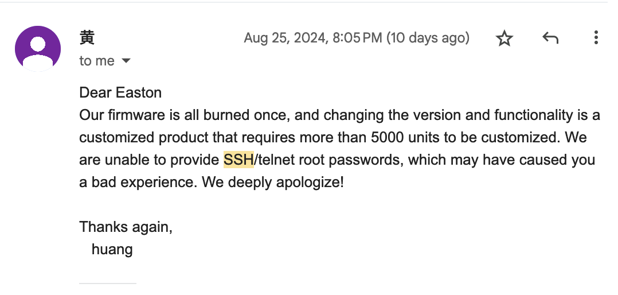Viewport: 618px width, 295px height.
Task: Click the "huang" signature text
Action: click(x=112, y=250)
